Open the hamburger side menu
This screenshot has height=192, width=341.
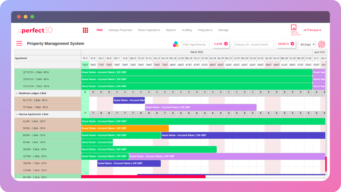pos(19,43)
